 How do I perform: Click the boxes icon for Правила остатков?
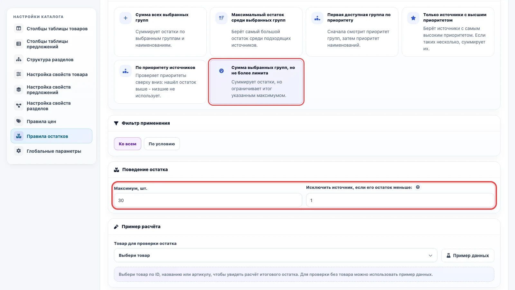(x=19, y=136)
